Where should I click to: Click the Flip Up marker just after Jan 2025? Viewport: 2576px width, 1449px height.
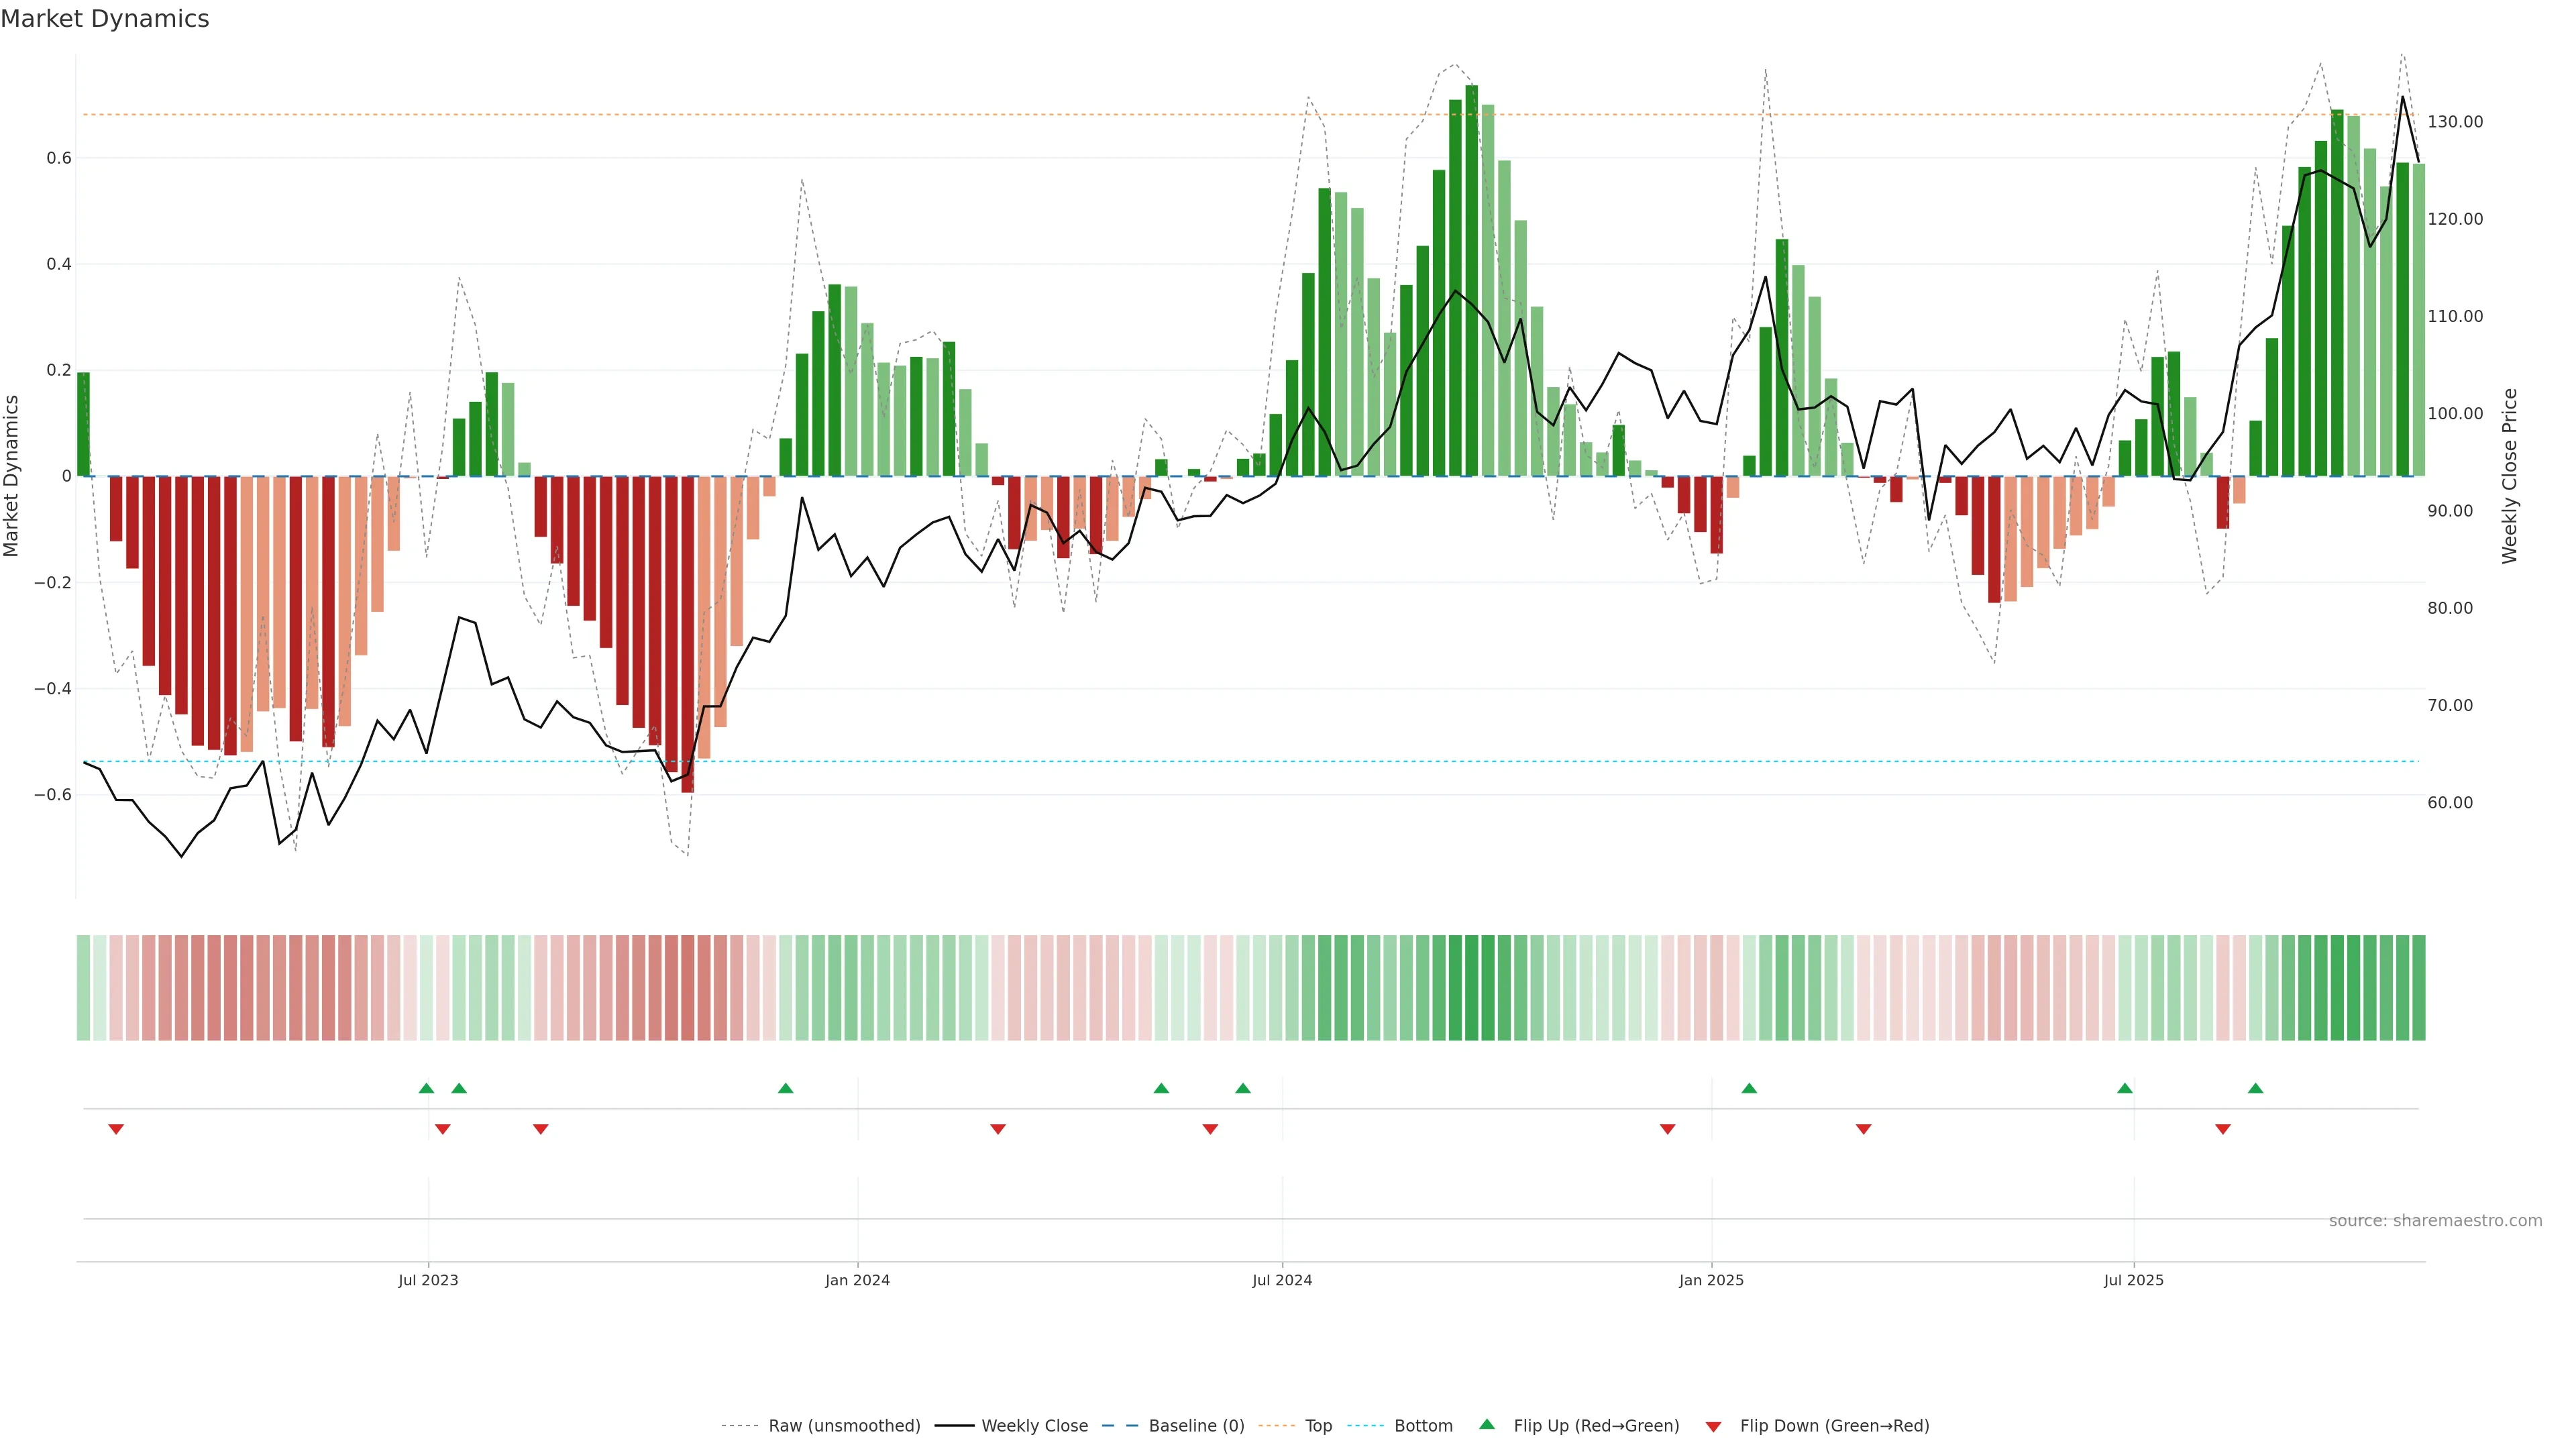point(1749,1088)
